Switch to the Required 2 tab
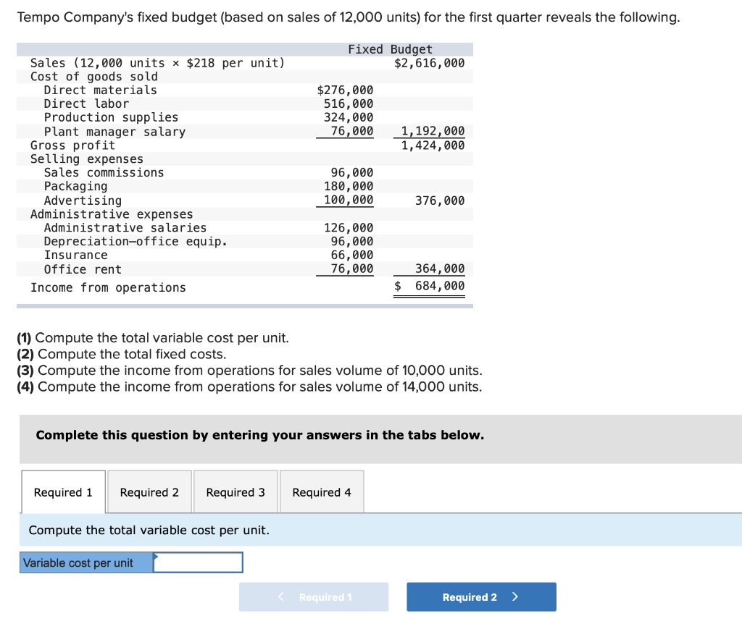 149,492
